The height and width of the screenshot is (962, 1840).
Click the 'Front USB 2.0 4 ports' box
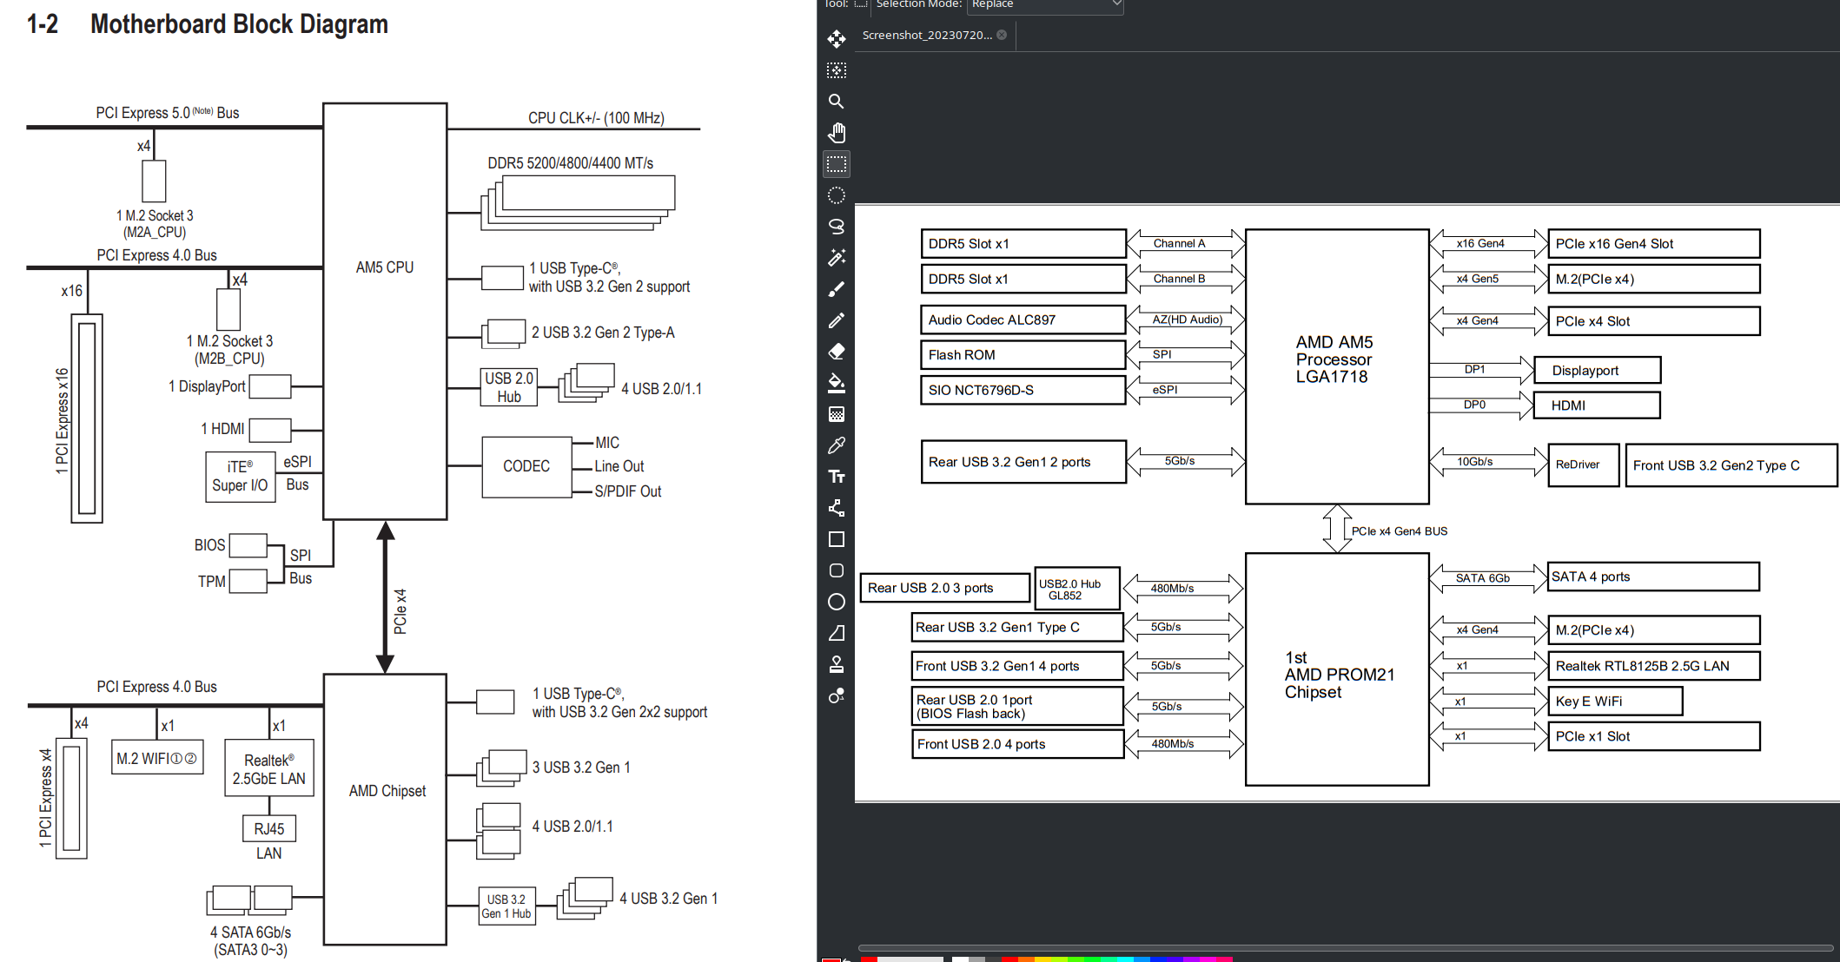1017,744
